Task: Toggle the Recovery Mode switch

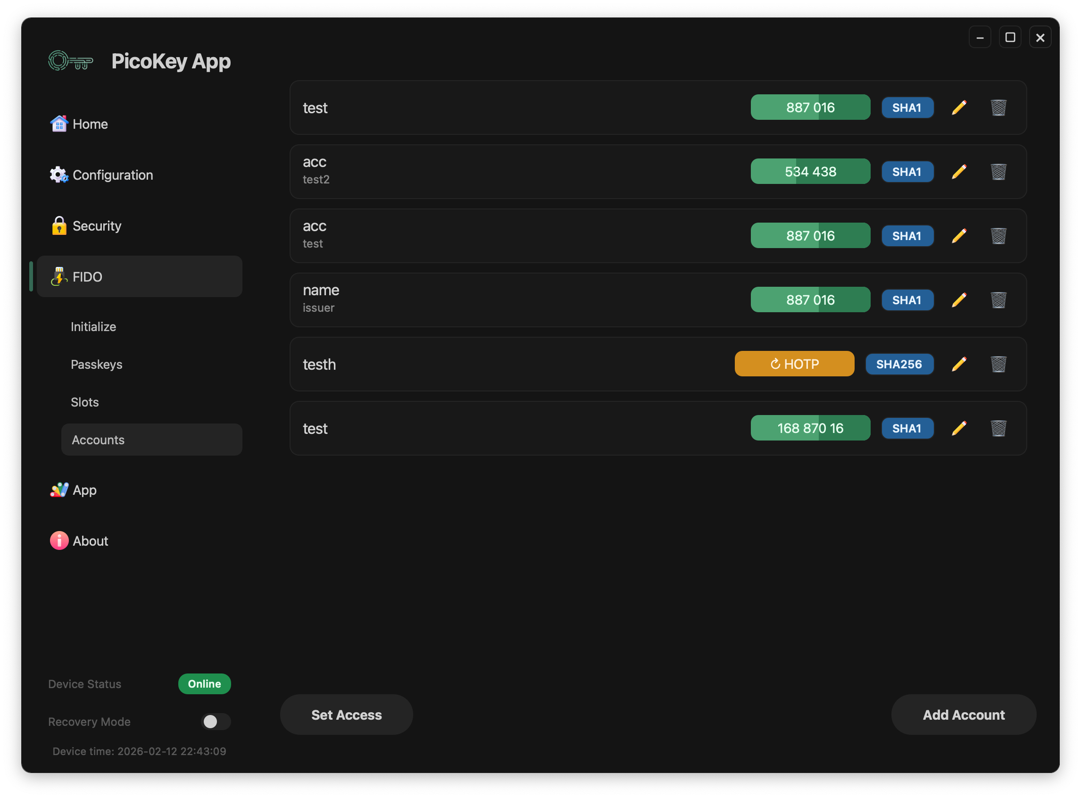Action: pos(216,721)
